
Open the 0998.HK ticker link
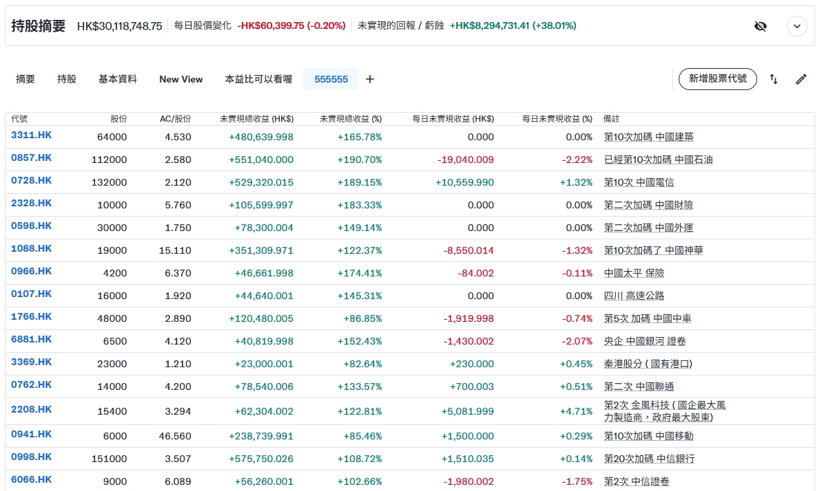32,457
